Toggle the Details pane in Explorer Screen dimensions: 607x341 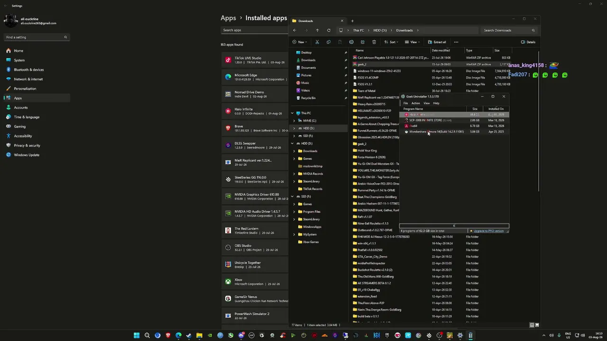(x=528, y=42)
